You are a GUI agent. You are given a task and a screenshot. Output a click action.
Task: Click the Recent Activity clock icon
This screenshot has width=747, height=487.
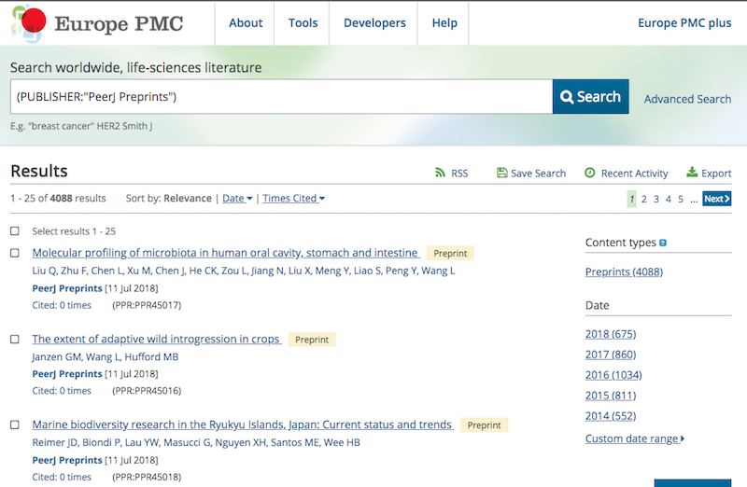pyautogui.click(x=590, y=173)
